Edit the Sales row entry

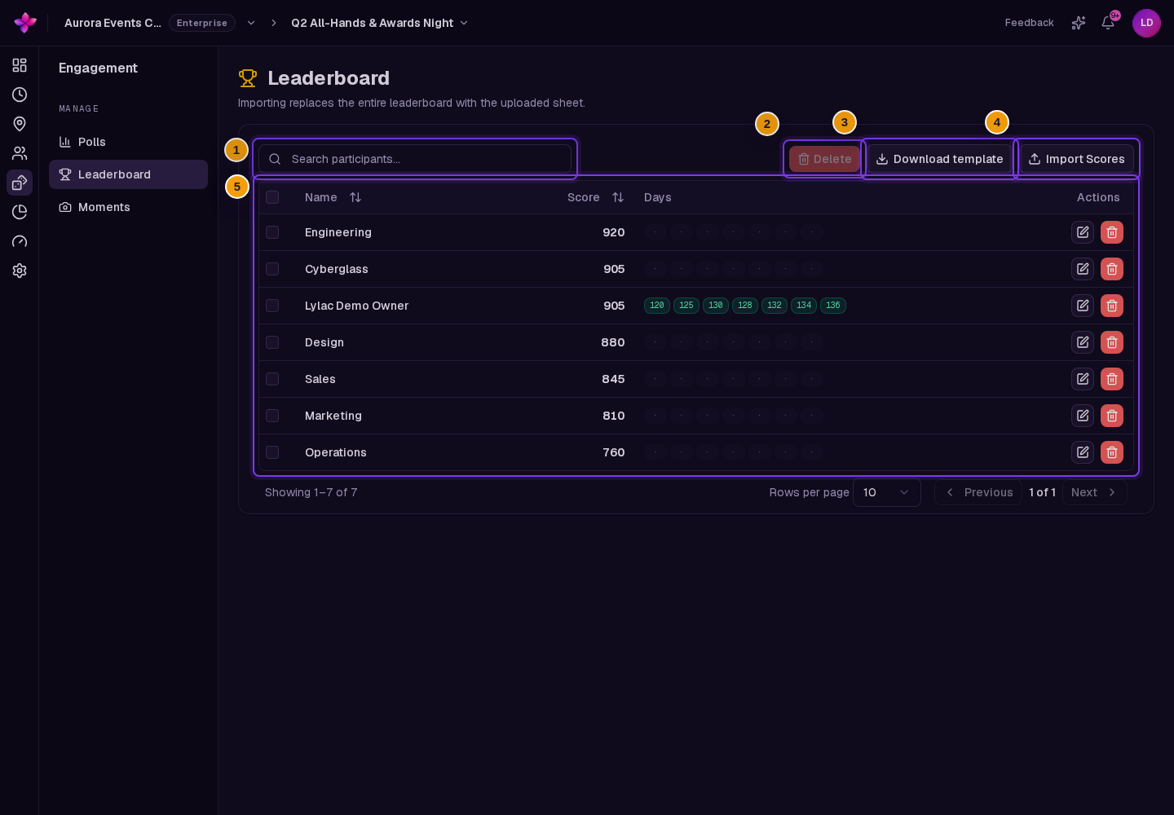click(x=1083, y=379)
